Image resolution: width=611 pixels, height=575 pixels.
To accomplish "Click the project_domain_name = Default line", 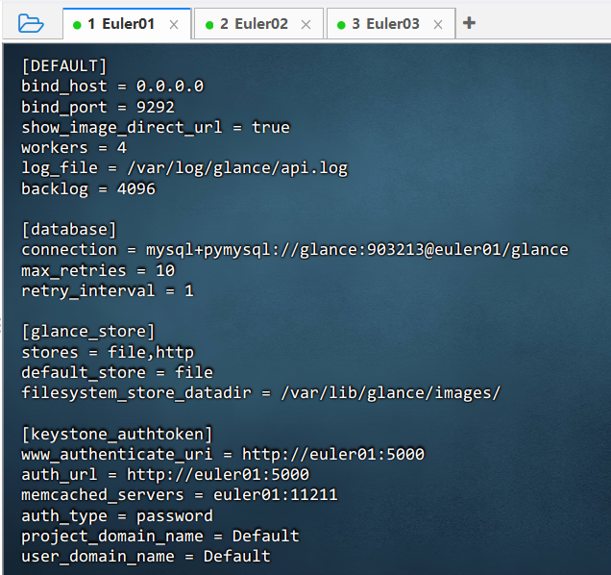I will coord(160,536).
